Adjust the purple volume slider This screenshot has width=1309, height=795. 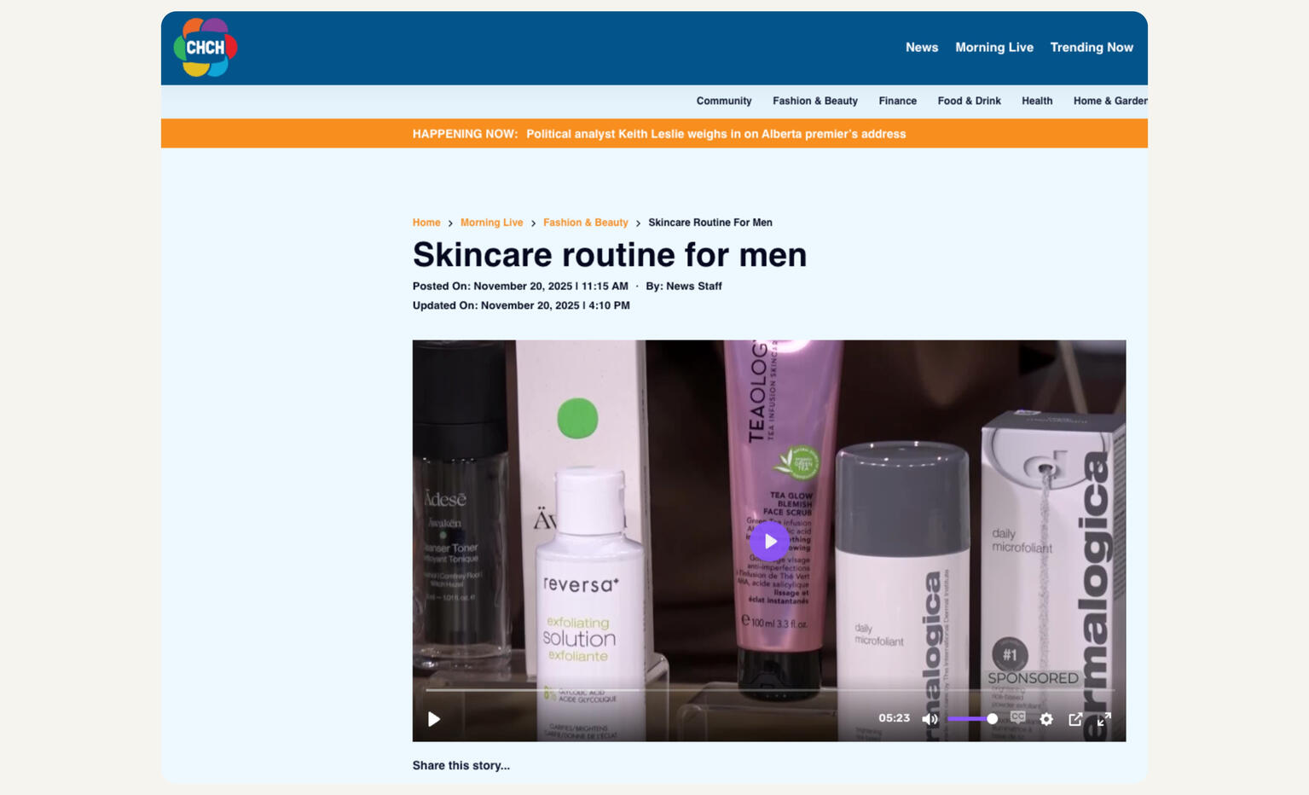(972, 719)
